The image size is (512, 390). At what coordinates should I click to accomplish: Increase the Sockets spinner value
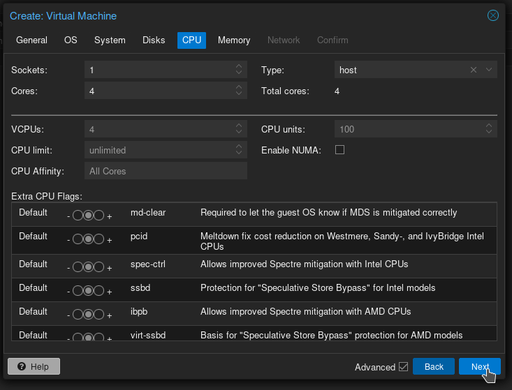tap(239, 67)
